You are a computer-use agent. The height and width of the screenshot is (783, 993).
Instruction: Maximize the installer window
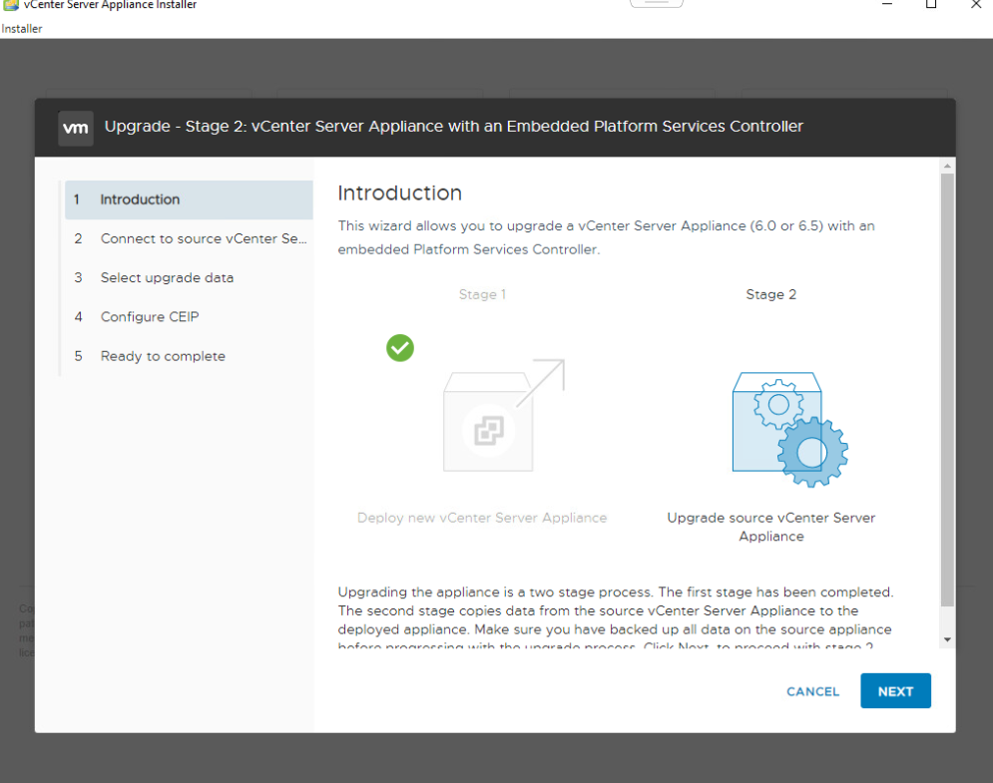931,4
